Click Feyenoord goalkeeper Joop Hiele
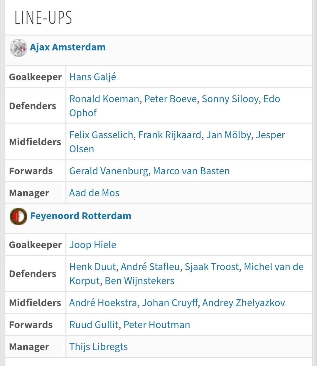The image size is (317, 366). (93, 245)
